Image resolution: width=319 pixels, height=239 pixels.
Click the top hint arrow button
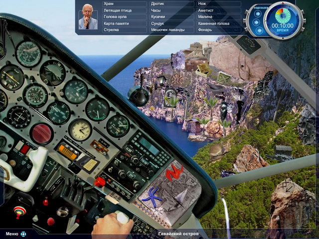(x=256, y=14)
